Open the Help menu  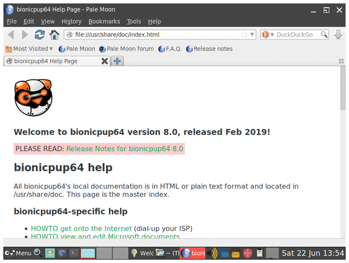coord(154,21)
